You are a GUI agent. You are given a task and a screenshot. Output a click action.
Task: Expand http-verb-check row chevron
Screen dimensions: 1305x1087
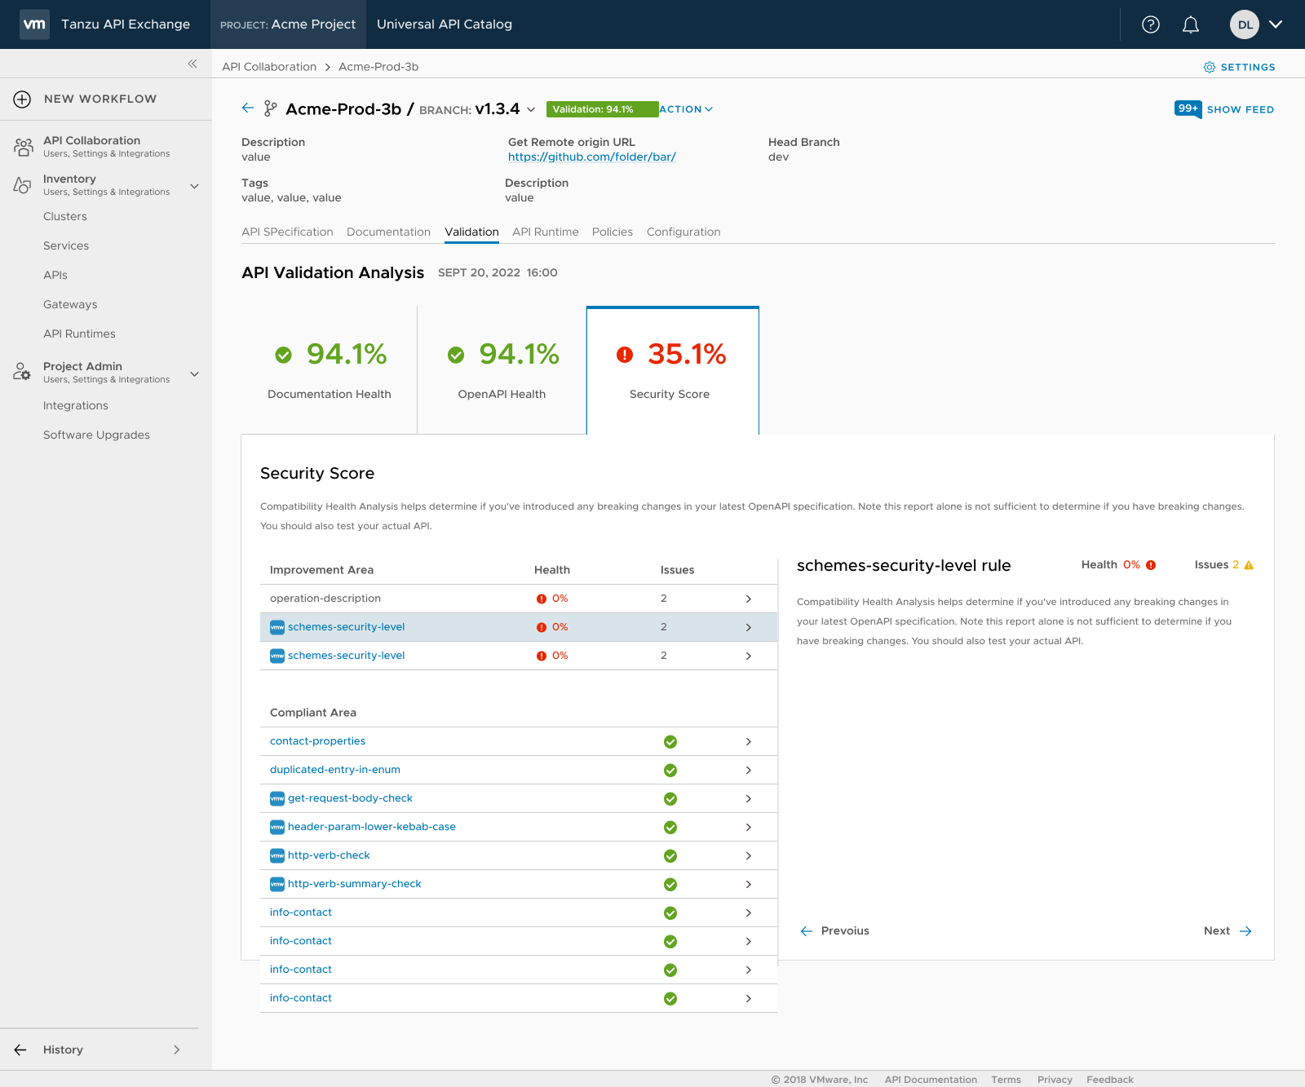[x=749, y=855]
